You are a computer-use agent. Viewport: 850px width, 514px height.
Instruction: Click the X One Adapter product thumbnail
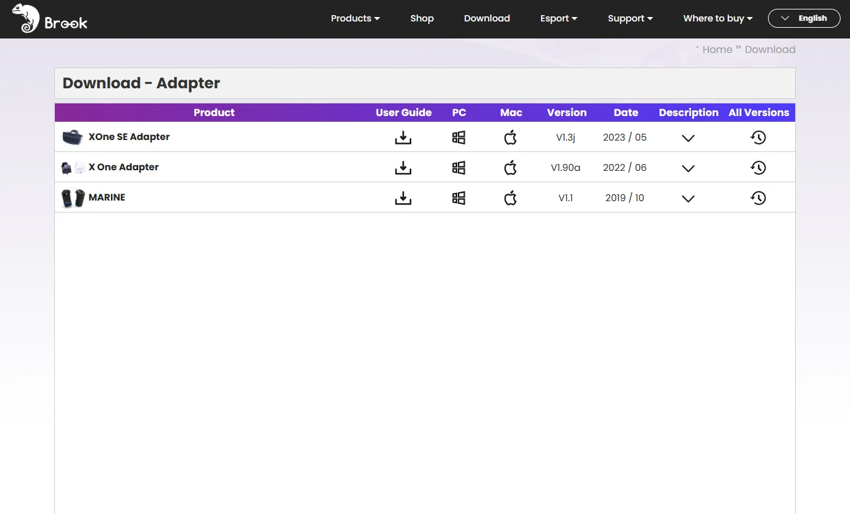tap(73, 167)
